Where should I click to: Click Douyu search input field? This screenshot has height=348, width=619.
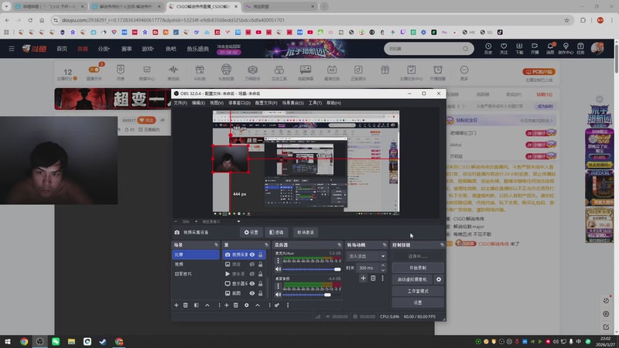coord(424,49)
